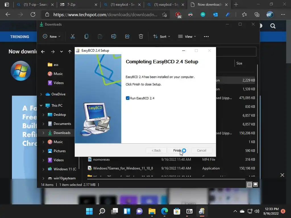Click the Paste icon in Explorer toolbar
291x218 pixels.
tap(100, 37)
